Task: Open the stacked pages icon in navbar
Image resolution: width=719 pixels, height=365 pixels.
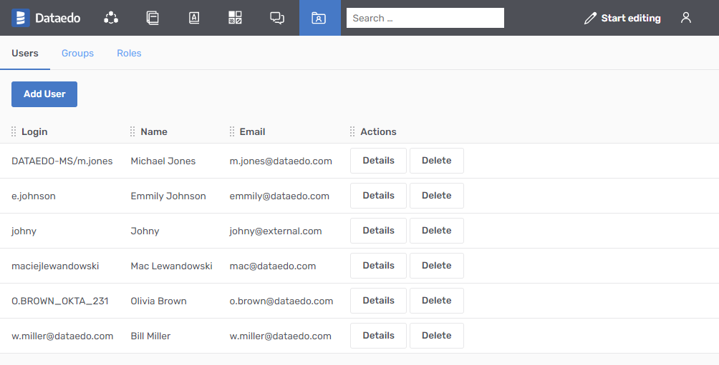Action: (153, 18)
